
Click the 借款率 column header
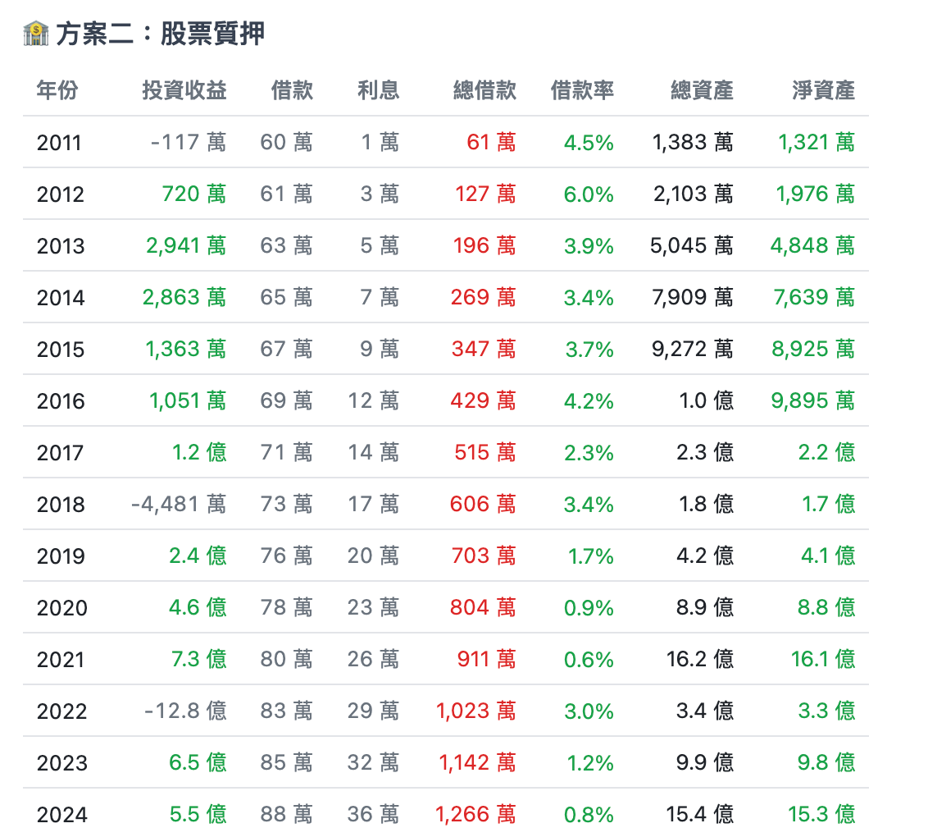click(x=582, y=90)
